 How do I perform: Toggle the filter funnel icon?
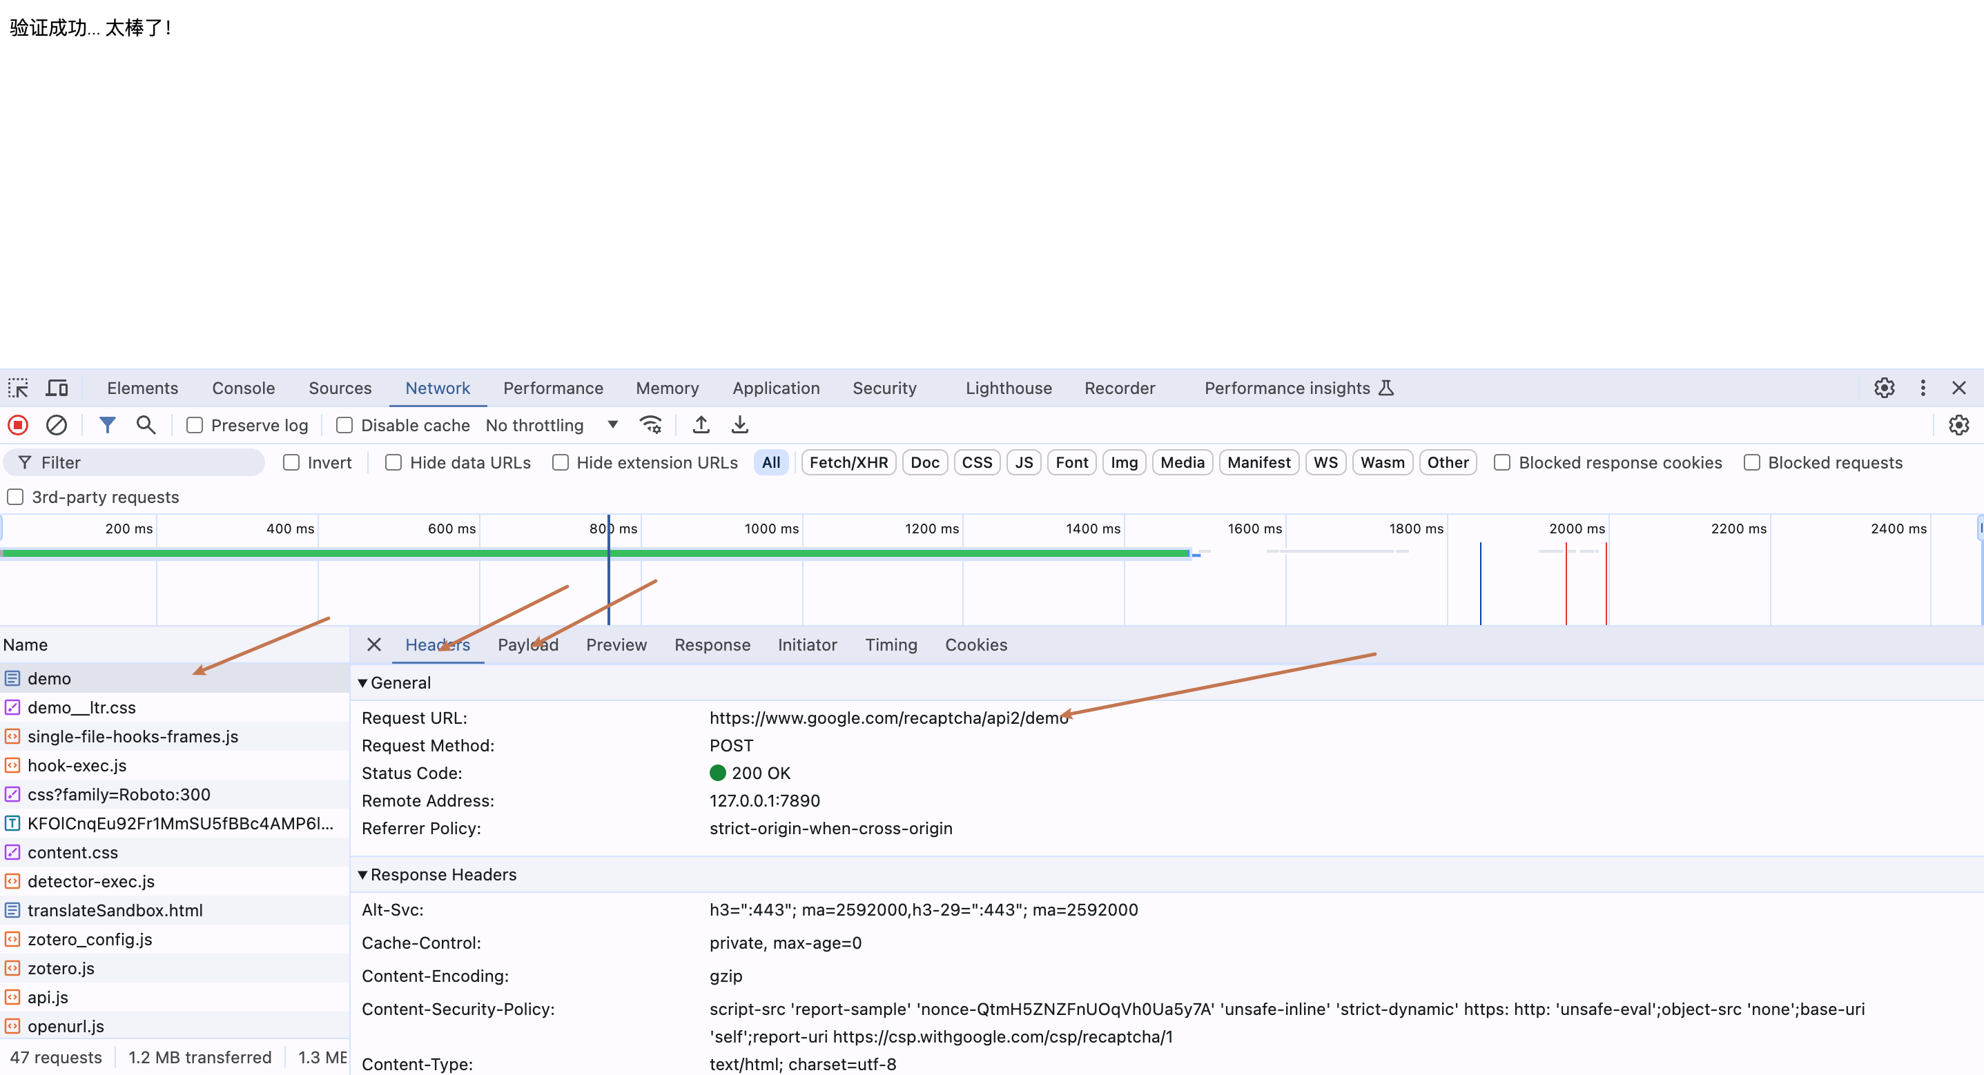[107, 425]
